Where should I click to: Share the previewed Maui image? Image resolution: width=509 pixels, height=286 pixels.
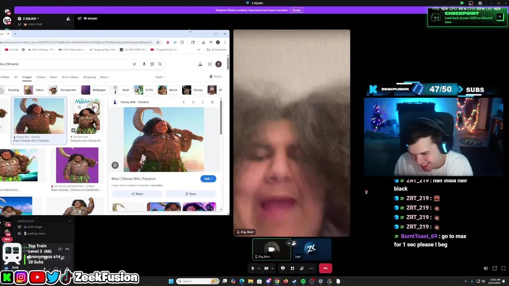click(137, 194)
